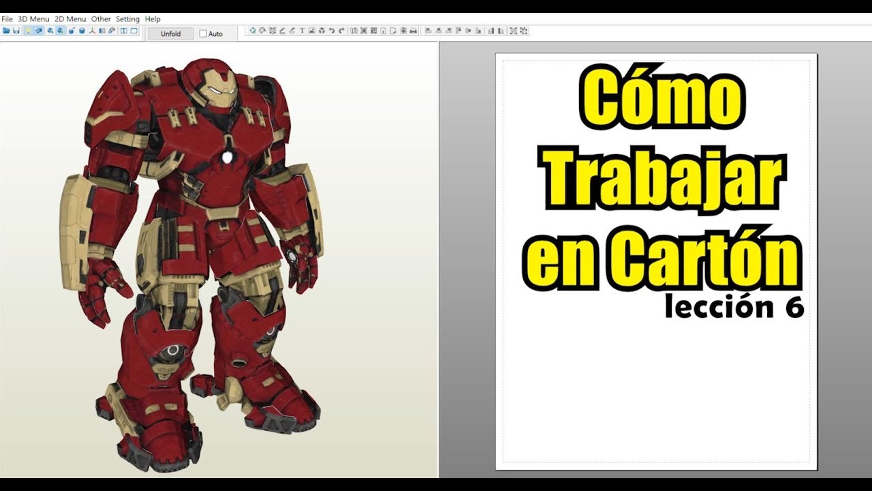The image size is (872, 491).
Task: Select the Input Text 'T' tool
Action: pos(302,31)
